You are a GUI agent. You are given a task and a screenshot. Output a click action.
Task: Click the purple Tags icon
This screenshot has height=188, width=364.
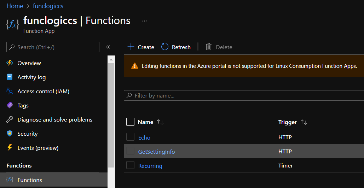pos(10,105)
